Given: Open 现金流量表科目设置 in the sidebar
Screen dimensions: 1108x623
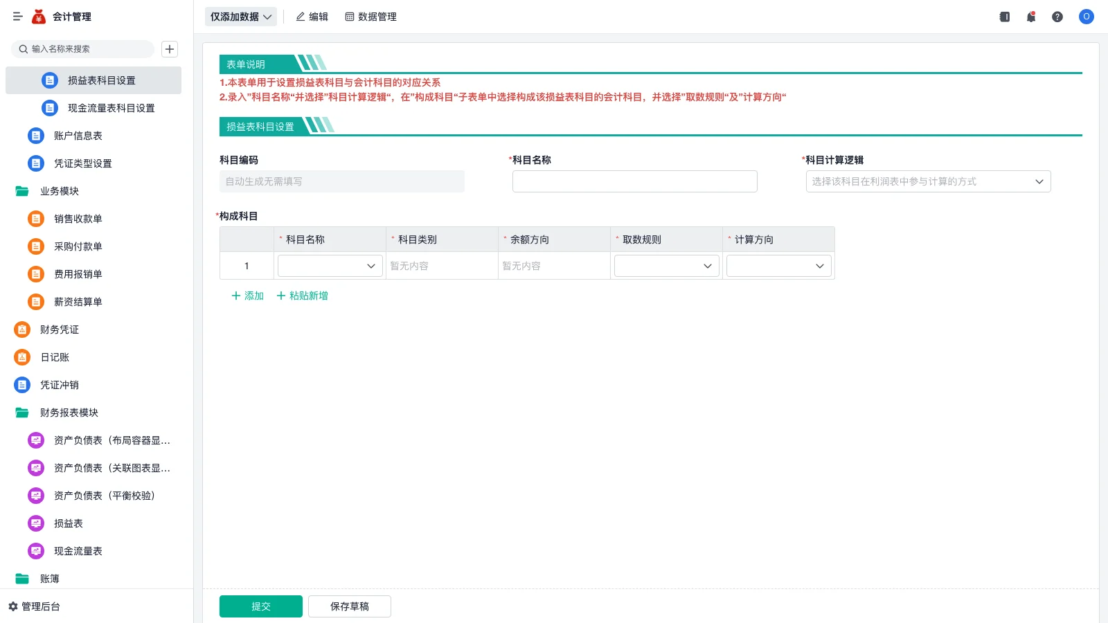Looking at the screenshot, I should [x=93, y=108].
